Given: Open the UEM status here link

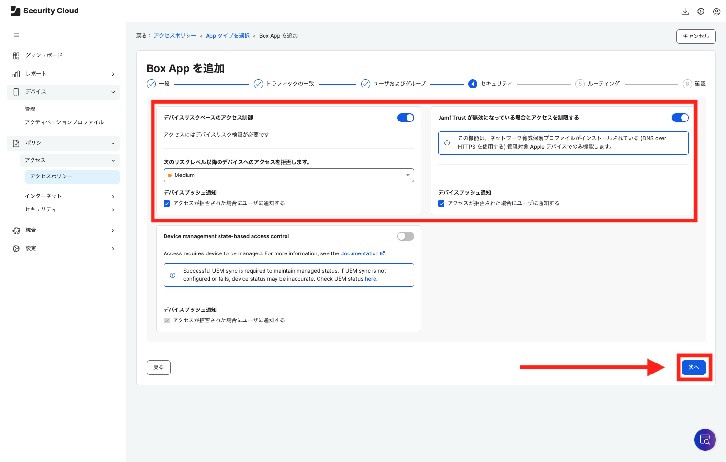Looking at the screenshot, I should [371, 279].
